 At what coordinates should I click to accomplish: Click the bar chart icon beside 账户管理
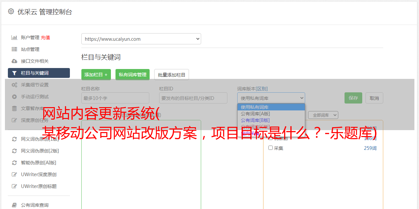(x=14, y=37)
